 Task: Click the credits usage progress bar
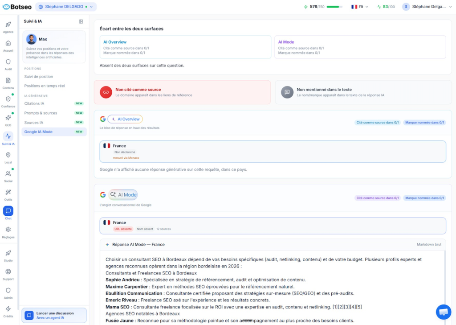[x=334, y=7]
